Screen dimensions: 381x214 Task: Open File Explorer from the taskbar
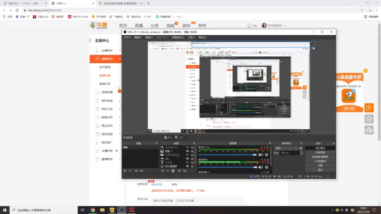pos(102,210)
